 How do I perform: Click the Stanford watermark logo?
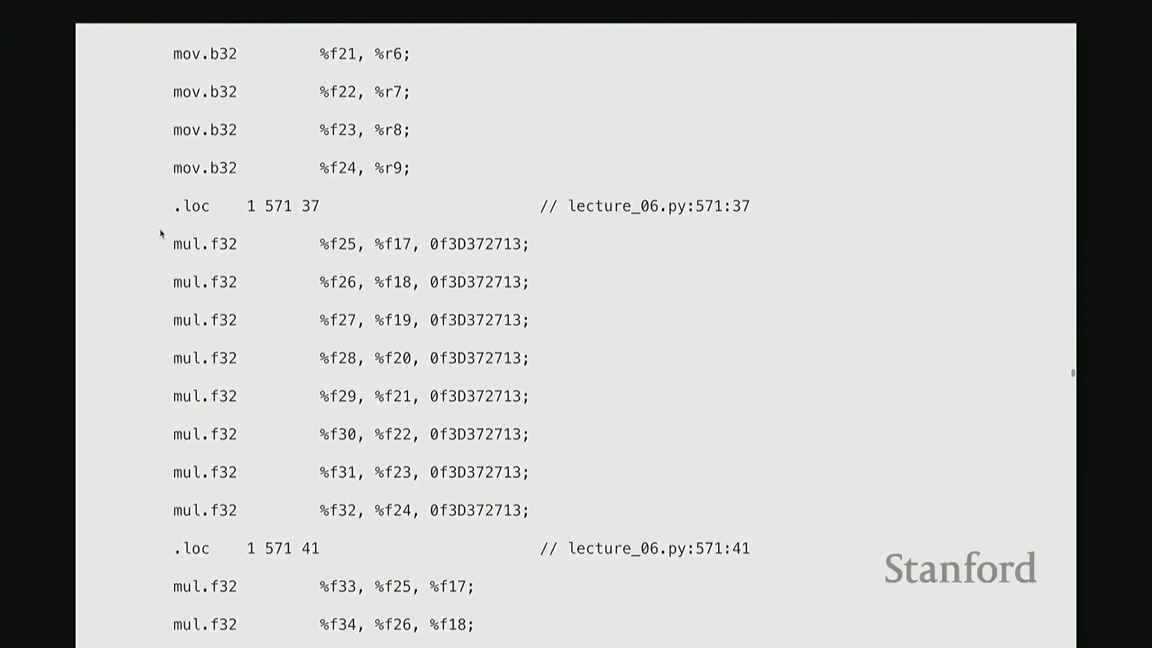(960, 568)
